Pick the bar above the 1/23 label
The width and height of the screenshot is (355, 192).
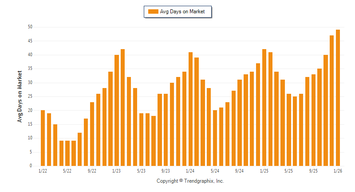pyautogui.click(x=117, y=111)
